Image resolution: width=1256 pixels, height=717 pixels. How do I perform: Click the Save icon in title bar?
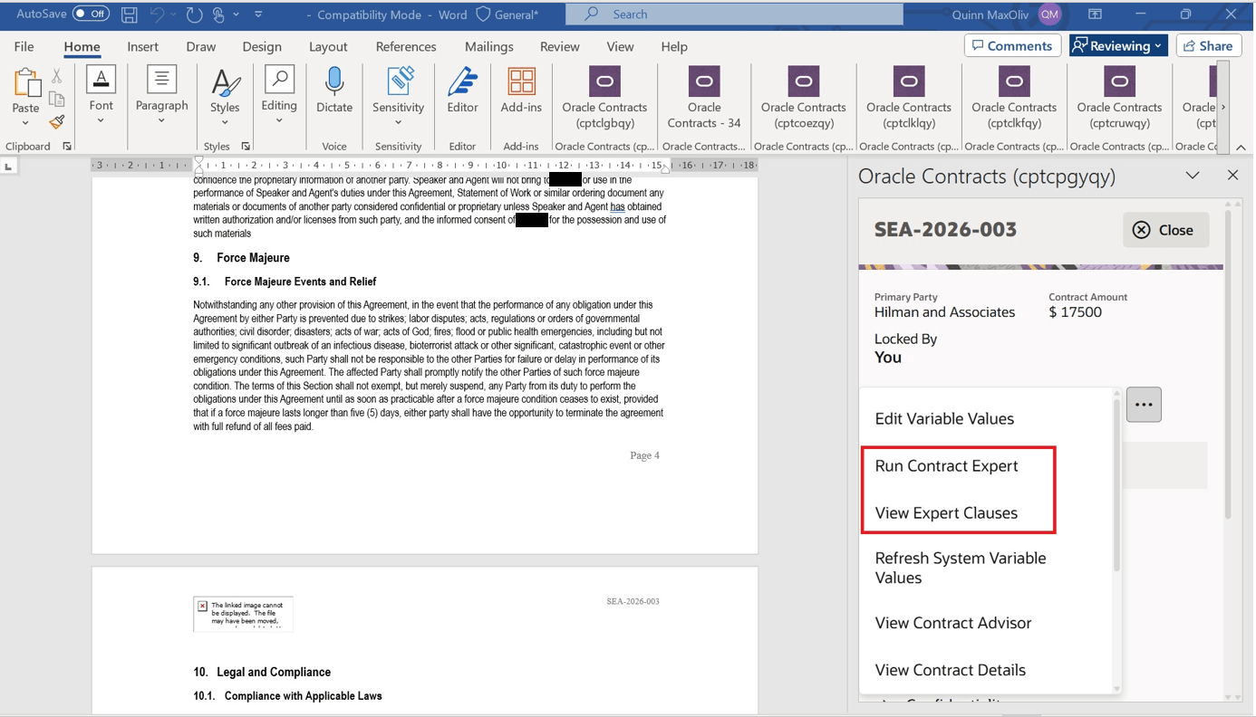(x=130, y=14)
